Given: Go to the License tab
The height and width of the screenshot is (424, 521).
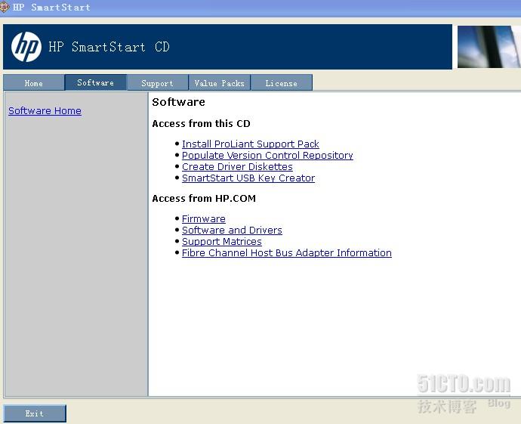Looking at the screenshot, I should coord(282,83).
